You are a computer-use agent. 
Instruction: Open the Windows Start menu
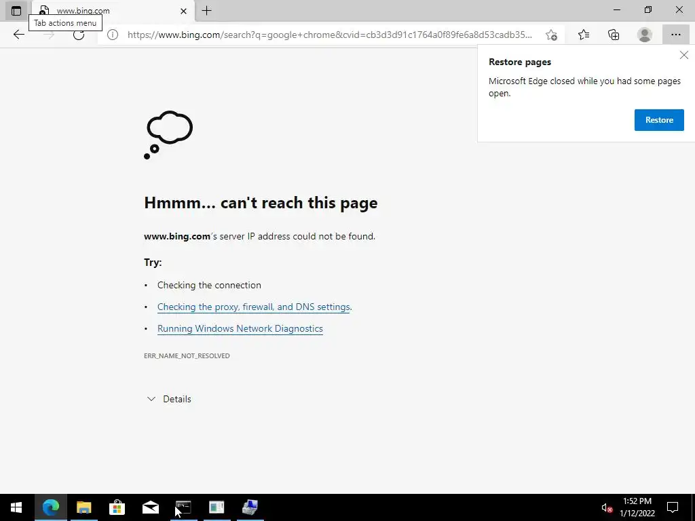[x=16, y=507]
